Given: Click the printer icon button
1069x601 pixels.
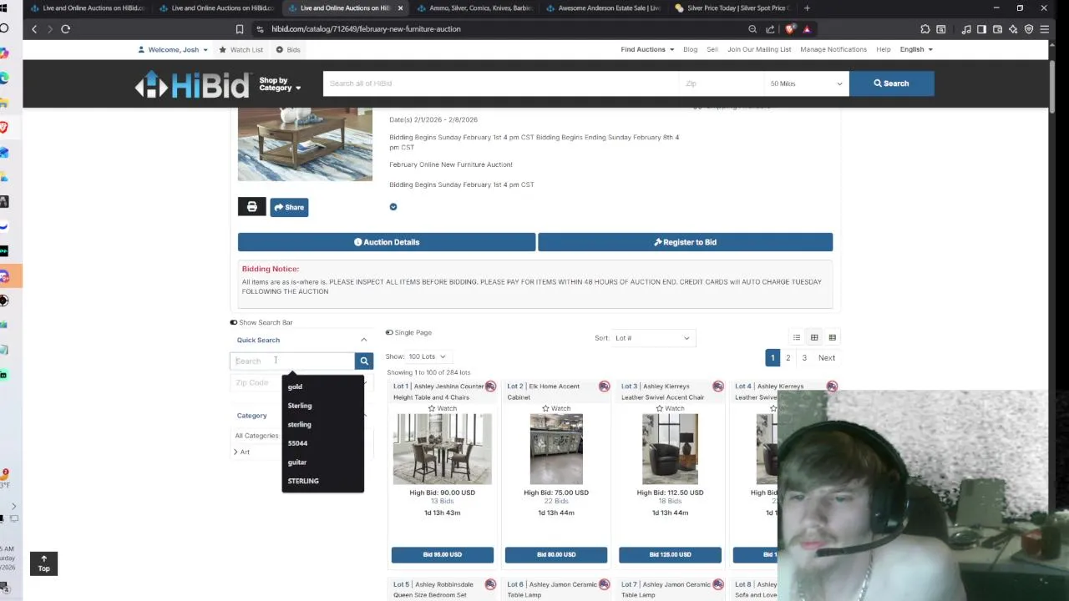Looking at the screenshot, I should point(251,207).
